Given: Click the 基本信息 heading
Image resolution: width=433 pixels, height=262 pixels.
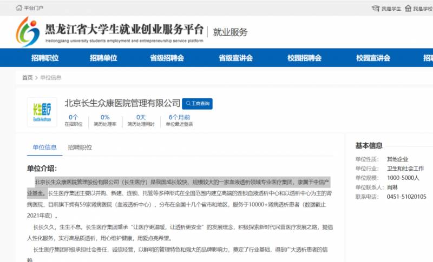Looking at the screenshot, I should 369,146.
